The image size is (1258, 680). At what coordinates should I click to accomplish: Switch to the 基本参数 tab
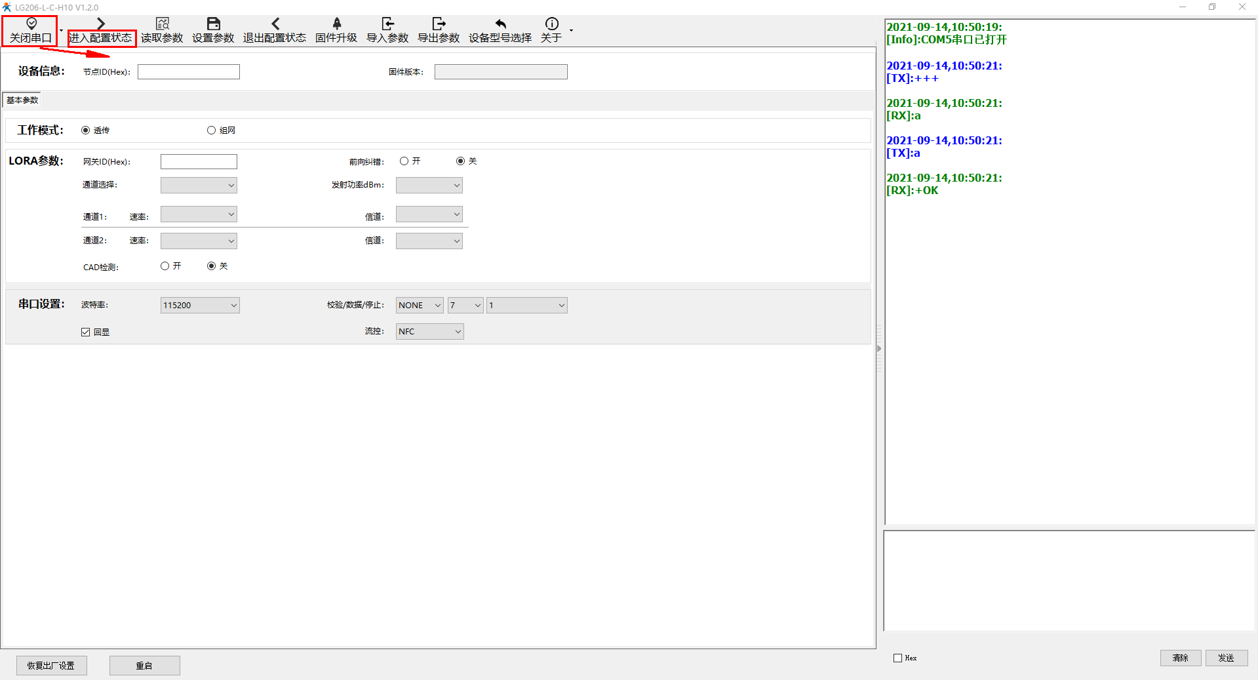(22, 100)
